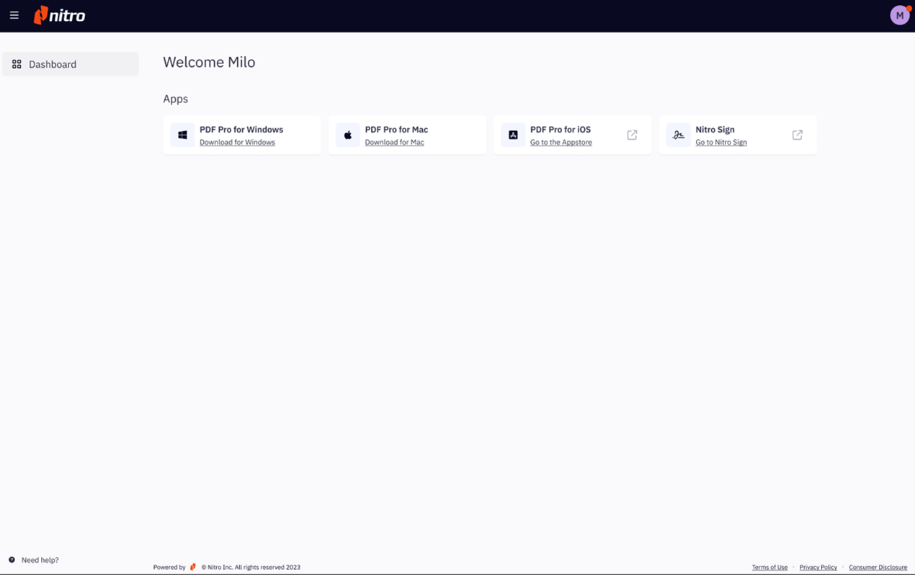Click the question mark help icon in footer
This screenshot has height=575, width=915.
point(12,560)
